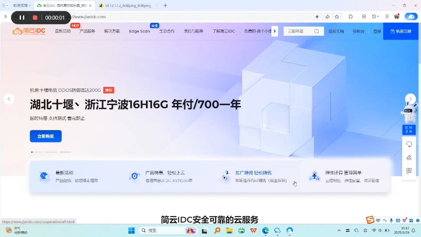This screenshot has width=421, height=237.
Task: Open File Explorer from taskbar
Action: click(x=229, y=230)
